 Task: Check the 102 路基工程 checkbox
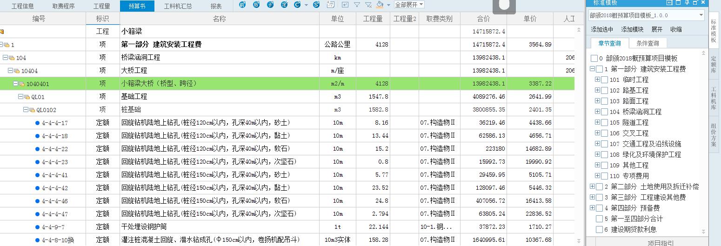[604, 91]
